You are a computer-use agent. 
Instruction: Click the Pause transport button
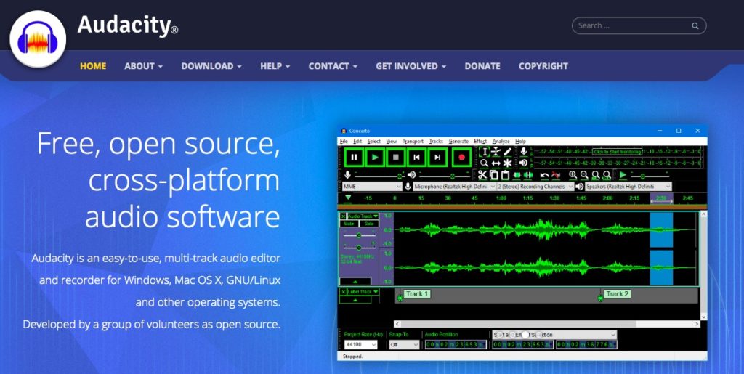354,158
